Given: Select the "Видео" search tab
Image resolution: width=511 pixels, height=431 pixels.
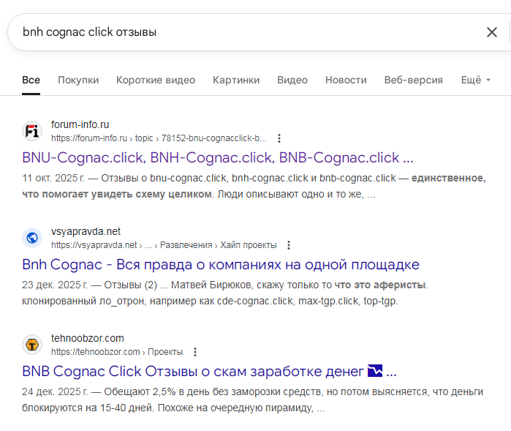Looking at the screenshot, I should (292, 80).
